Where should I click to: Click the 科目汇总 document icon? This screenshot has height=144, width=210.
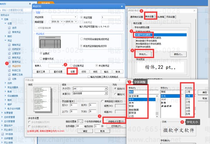[9, 70]
